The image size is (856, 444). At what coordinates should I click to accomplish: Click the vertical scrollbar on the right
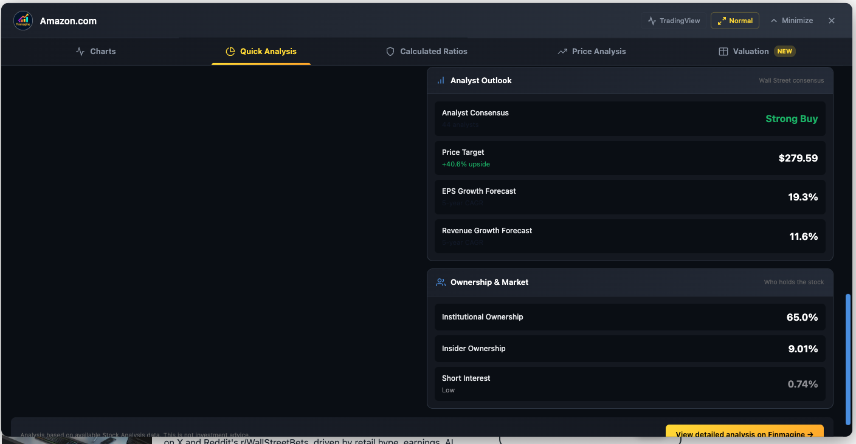click(848, 358)
